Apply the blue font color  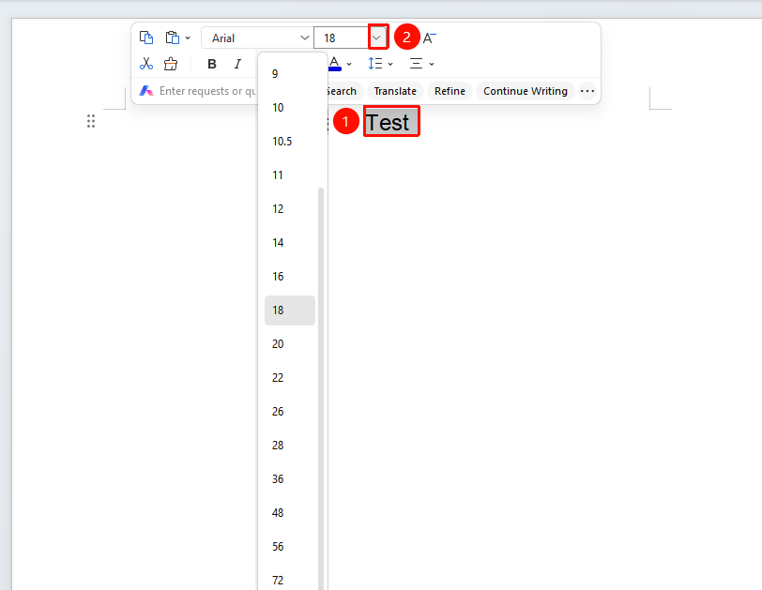[335, 64]
